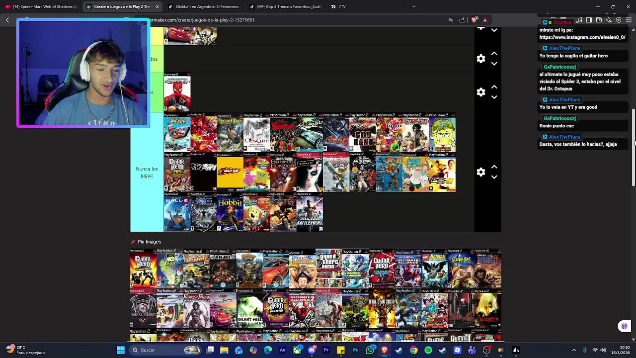Open the Brave VPN shield icon
The image size is (636, 358).
[x=619, y=20]
